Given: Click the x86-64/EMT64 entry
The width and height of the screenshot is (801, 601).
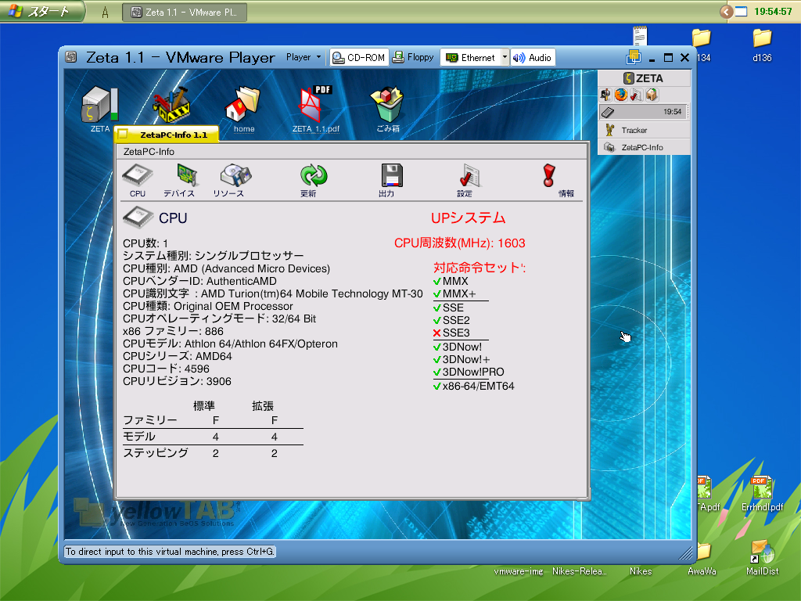Looking at the screenshot, I should coord(473,387).
